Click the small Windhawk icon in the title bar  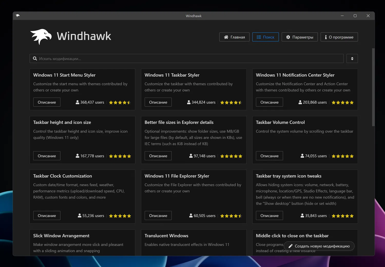pos(18,16)
